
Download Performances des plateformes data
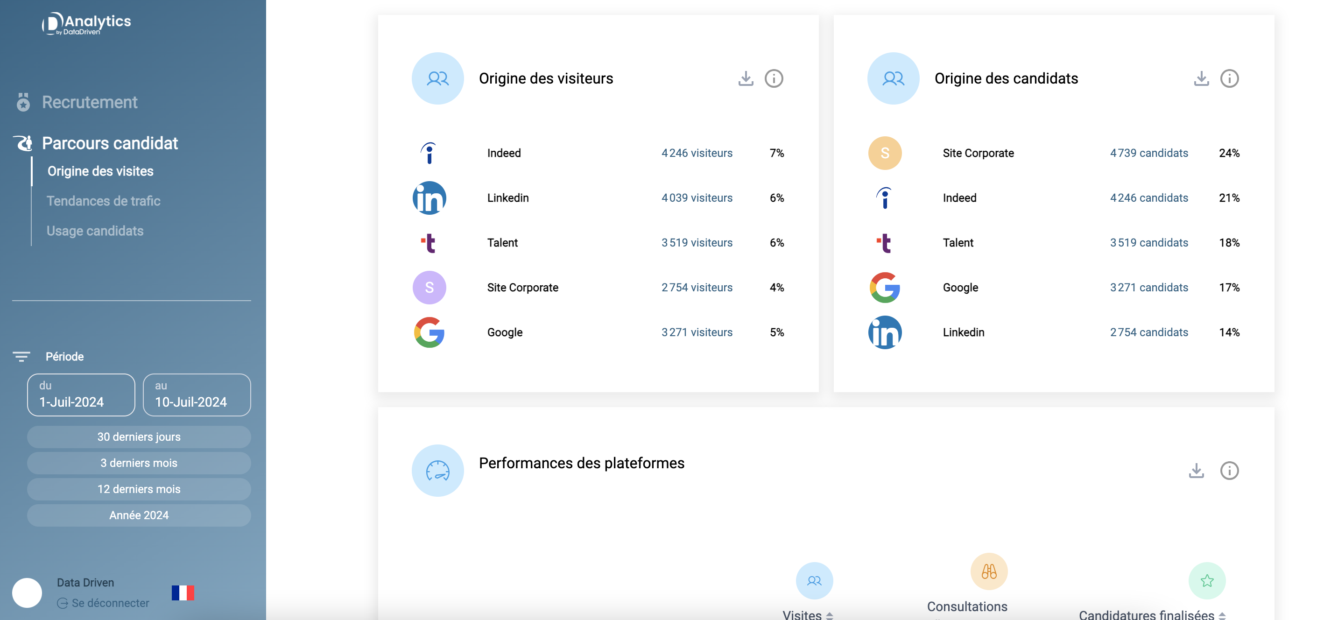(x=1196, y=471)
